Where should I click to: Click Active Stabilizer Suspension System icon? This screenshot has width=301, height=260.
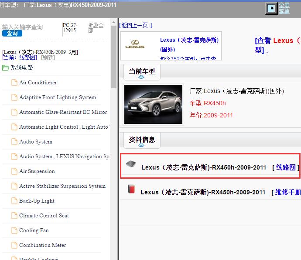coord(14,186)
